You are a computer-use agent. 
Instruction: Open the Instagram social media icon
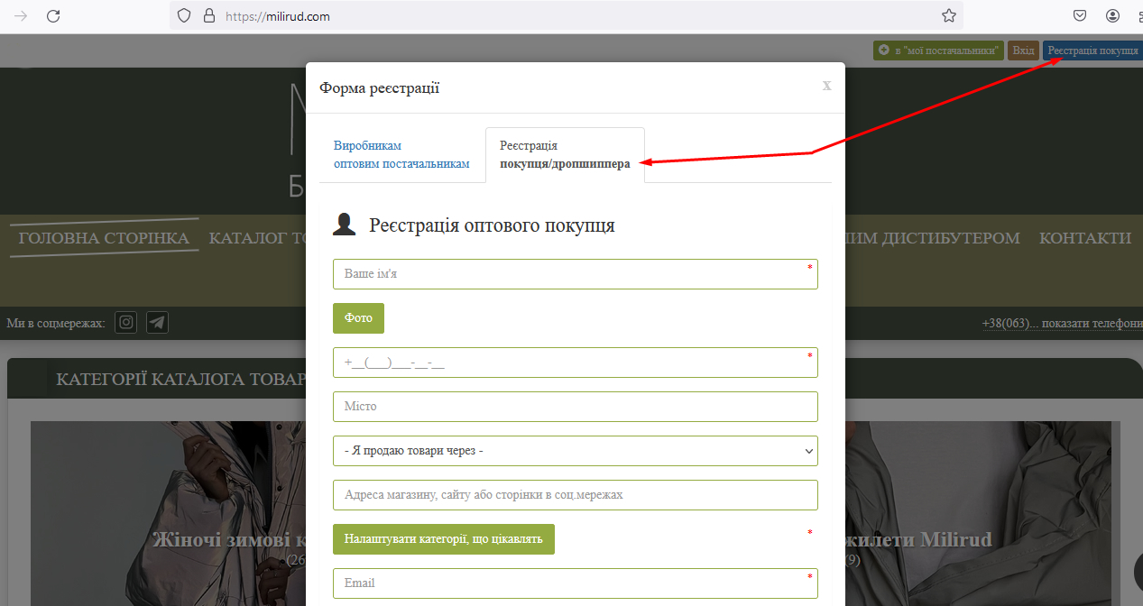(x=126, y=322)
